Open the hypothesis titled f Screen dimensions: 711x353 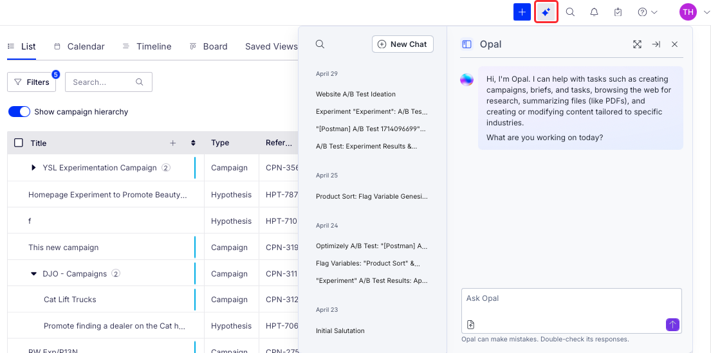[30, 221]
